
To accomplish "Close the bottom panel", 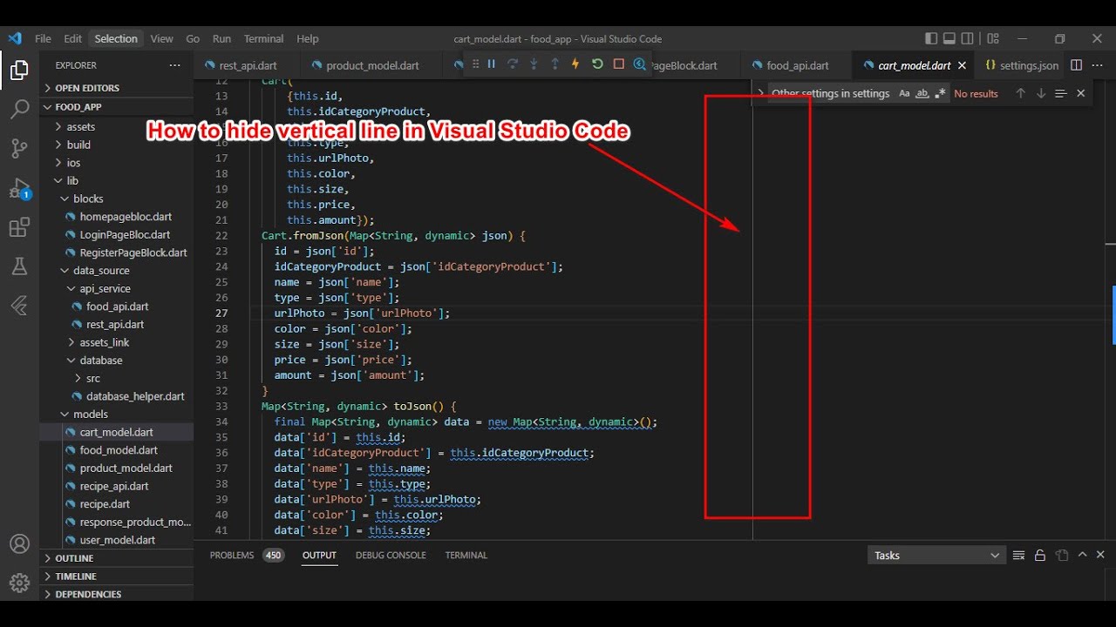I will [x=1100, y=555].
